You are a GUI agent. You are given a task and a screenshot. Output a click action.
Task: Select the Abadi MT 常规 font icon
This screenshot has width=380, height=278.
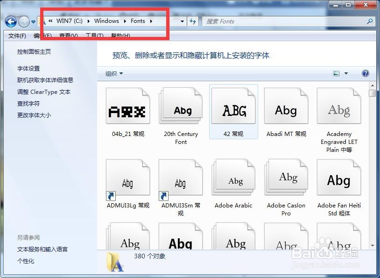[x=286, y=106]
